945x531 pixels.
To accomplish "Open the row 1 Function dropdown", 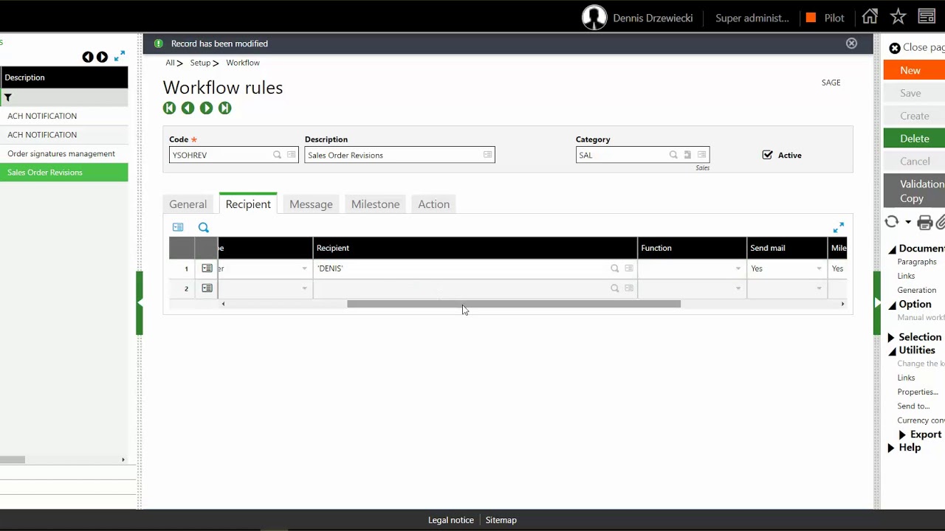I will 738,268.
